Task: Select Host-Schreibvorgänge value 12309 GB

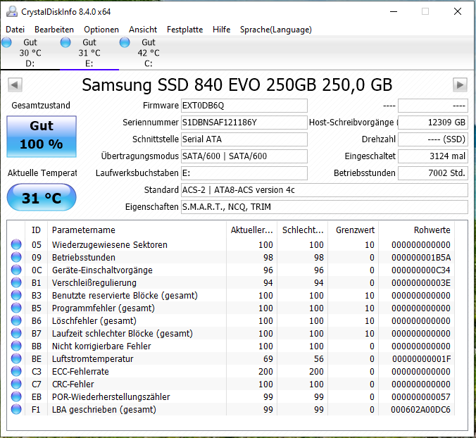Action: 433,123
